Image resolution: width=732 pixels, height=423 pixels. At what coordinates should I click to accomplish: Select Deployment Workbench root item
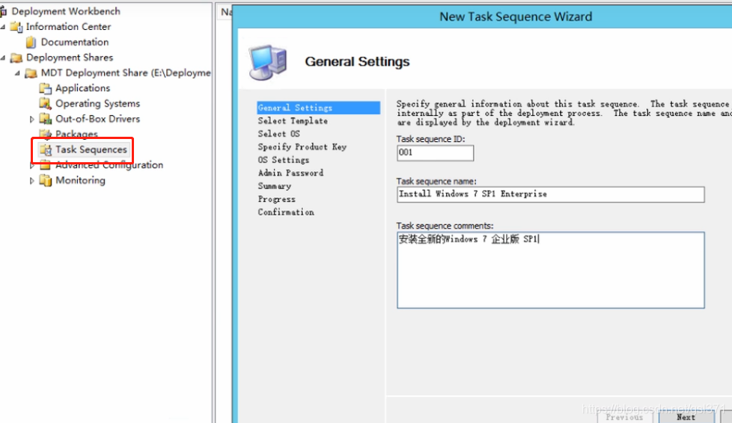click(66, 11)
